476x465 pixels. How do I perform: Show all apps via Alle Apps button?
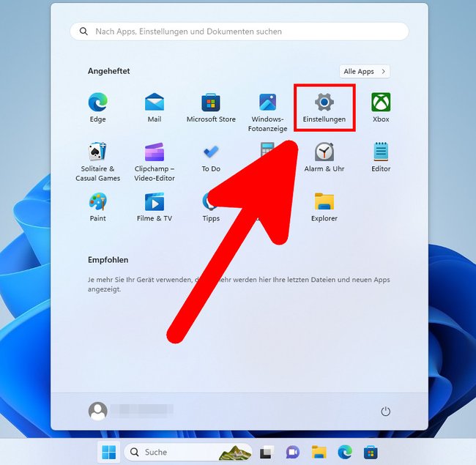pos(364,72)
